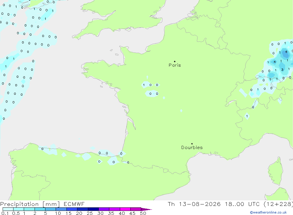The height and width of the screenshot is (215, 293).
Task: Select the 45–50 mm legend color swatch
Action: point(136,209)
